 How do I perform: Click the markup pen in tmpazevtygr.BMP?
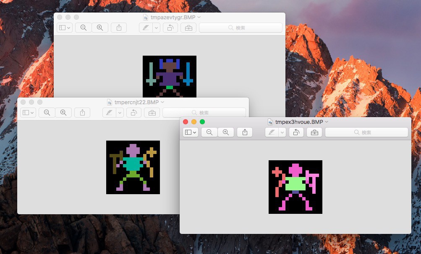tap(146, 28)
